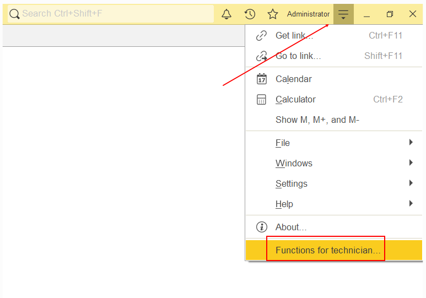
Task: Open the Help submenu
Action: click(x=334, y=204)
